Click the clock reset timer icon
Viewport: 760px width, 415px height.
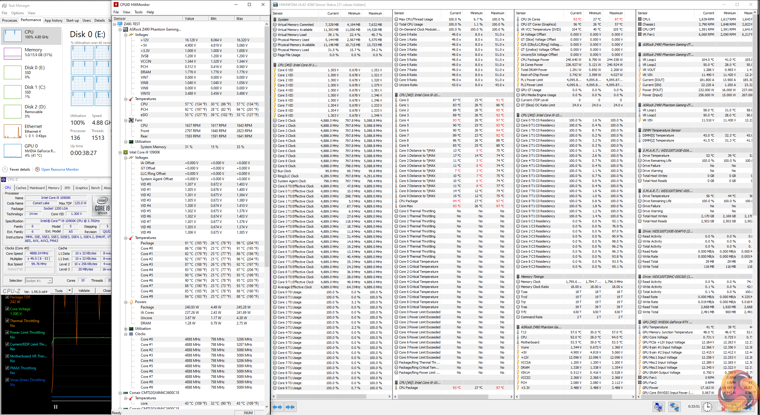pyautogui.click(x=707, y=407)
